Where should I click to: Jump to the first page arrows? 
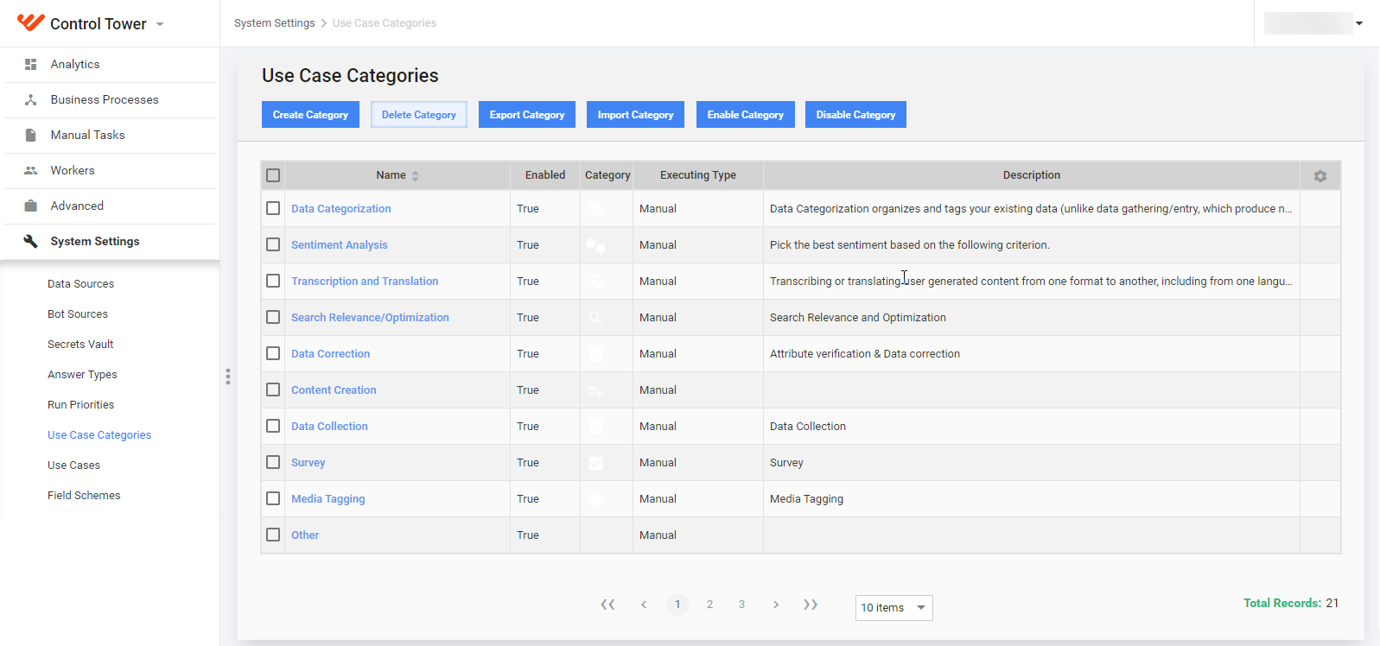[x=608, y=605]
